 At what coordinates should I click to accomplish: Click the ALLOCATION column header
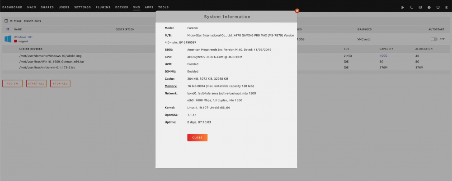pyautogui.click(x=424, y=49)
